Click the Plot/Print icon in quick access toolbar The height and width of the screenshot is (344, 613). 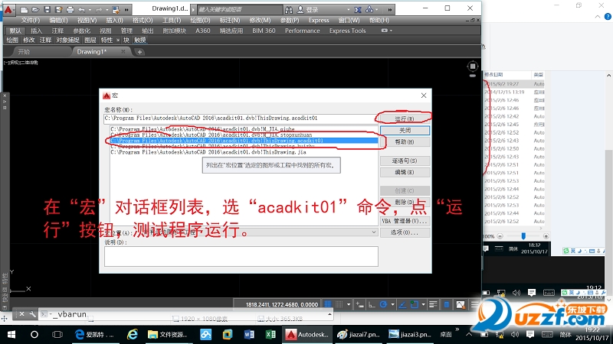click(70, 9)
